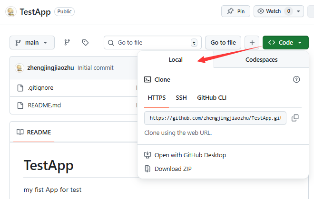This screenshot has height=199, width=314.
Task: Select the GitHub CLI clone tab
Action: click(x=212, y=98)
